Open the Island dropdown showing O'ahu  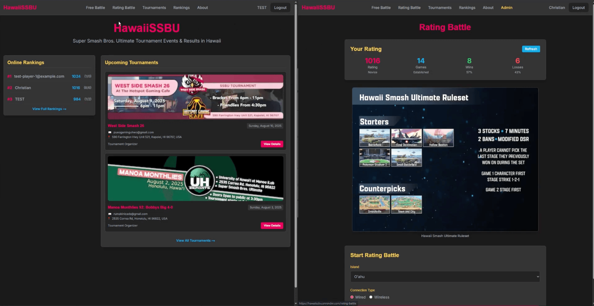click(x=445, y=277)
